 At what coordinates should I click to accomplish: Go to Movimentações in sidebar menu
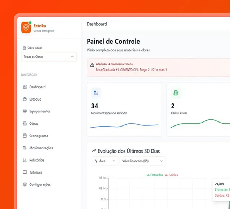(x=41, y=148)
